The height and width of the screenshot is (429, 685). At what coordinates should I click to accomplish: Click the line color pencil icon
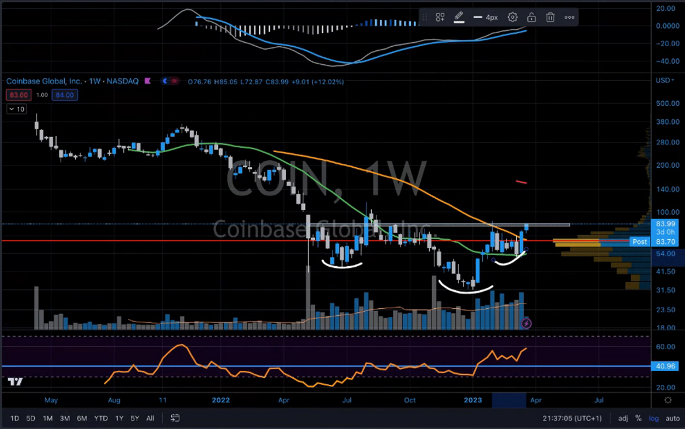(x=459, y=17)
